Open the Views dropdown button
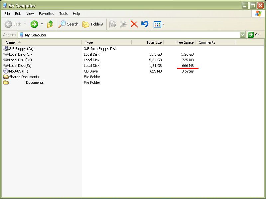This screenshot has height=199, width=266. tap(159, 24)
